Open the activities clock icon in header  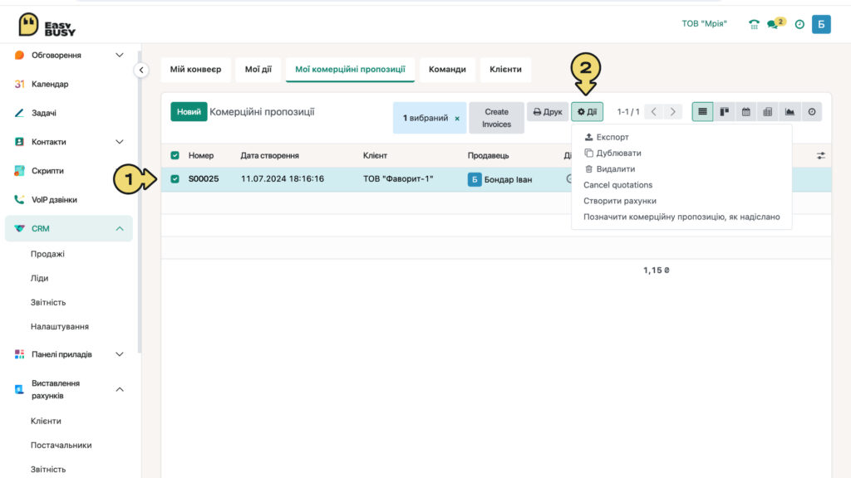click(x=799, y=24)
